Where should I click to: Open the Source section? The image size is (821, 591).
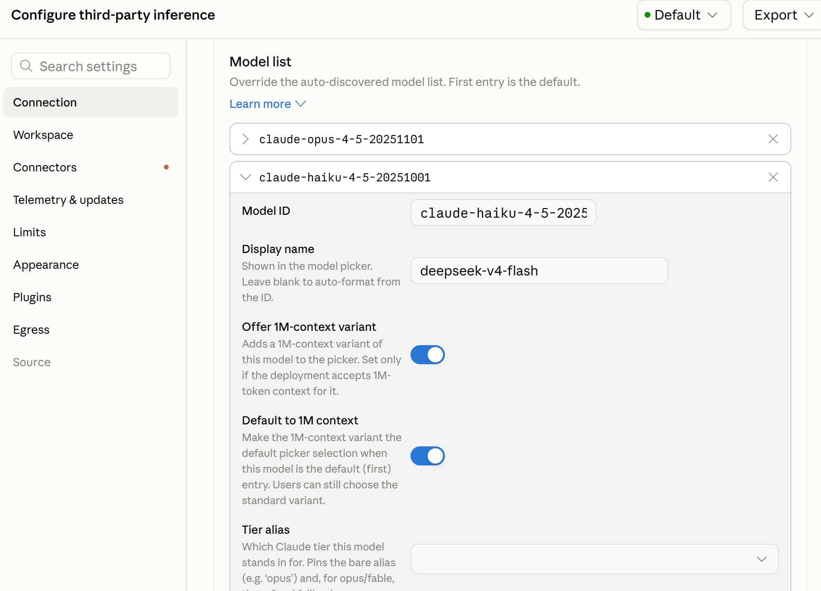[x=91, y=362]
